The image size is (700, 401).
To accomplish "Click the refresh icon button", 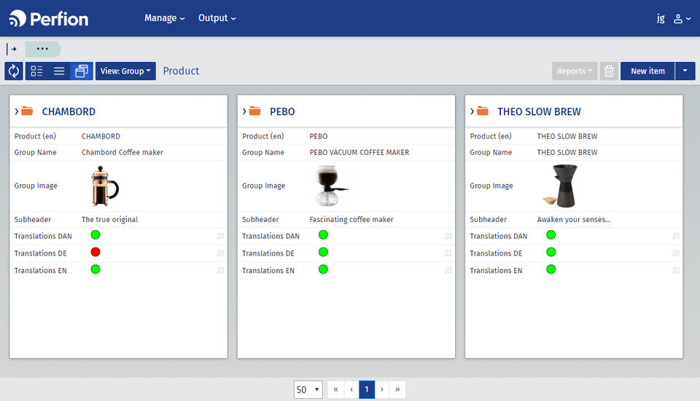I will (14, 71).
